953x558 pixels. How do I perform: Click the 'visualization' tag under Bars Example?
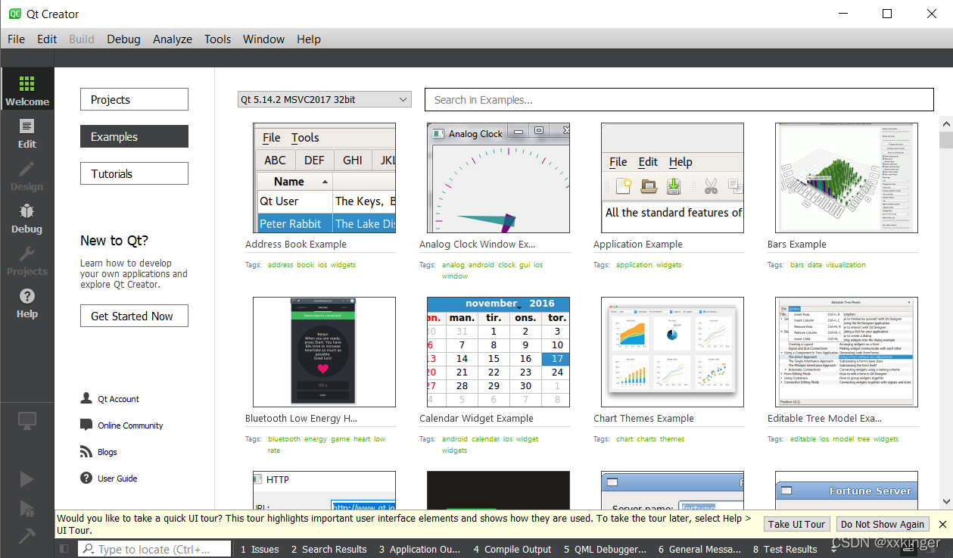click(845, 265)
